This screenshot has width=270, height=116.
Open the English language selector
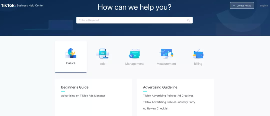click(264, 5)
